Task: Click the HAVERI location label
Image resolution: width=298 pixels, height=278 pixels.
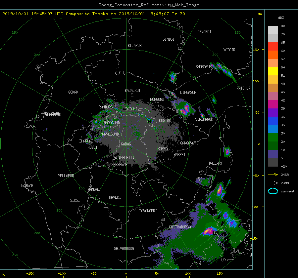Action: 115,197
